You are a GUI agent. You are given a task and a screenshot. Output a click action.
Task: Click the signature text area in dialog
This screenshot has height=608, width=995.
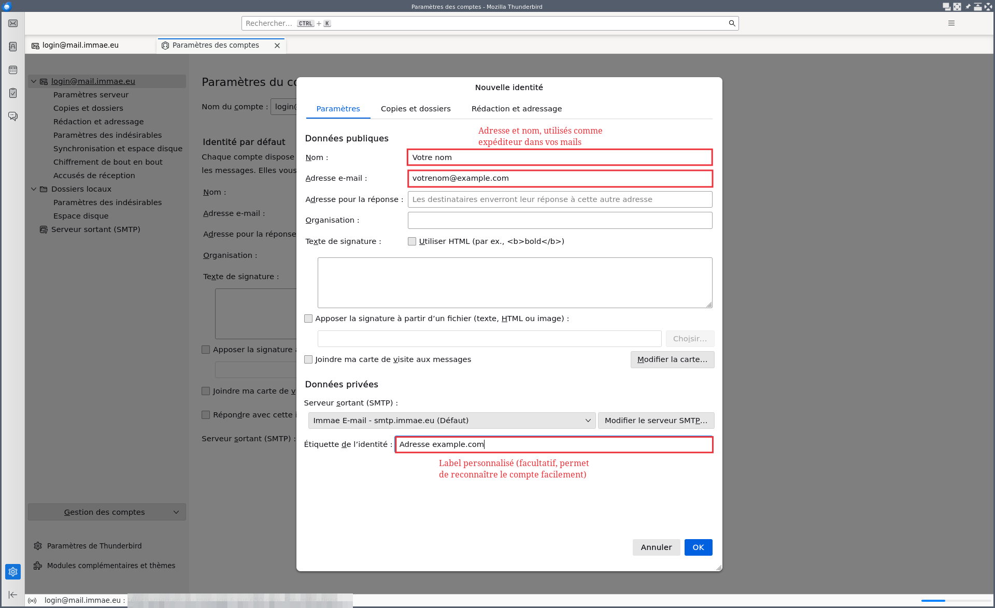pyautogui.click(x=515, y=283)
